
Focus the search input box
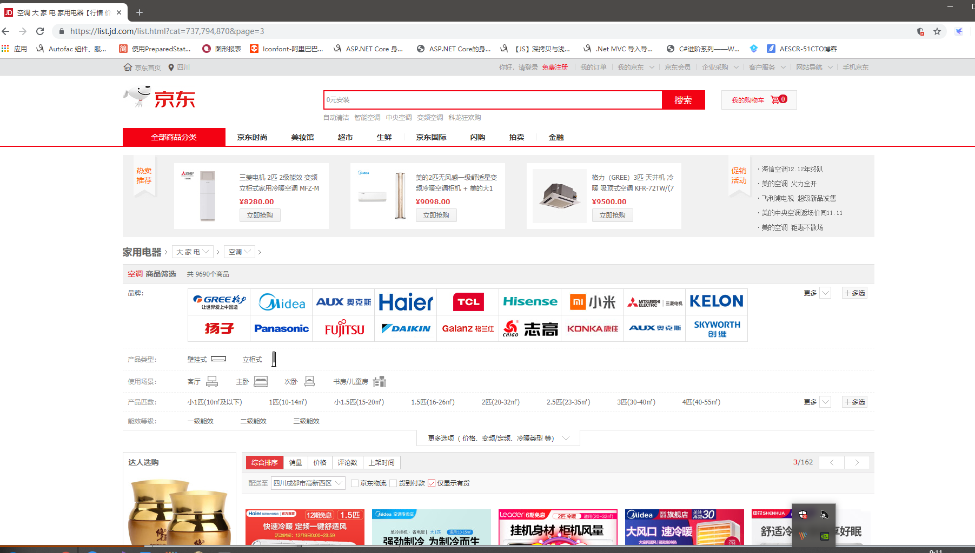pyautogui.click(x=493, y=100)
